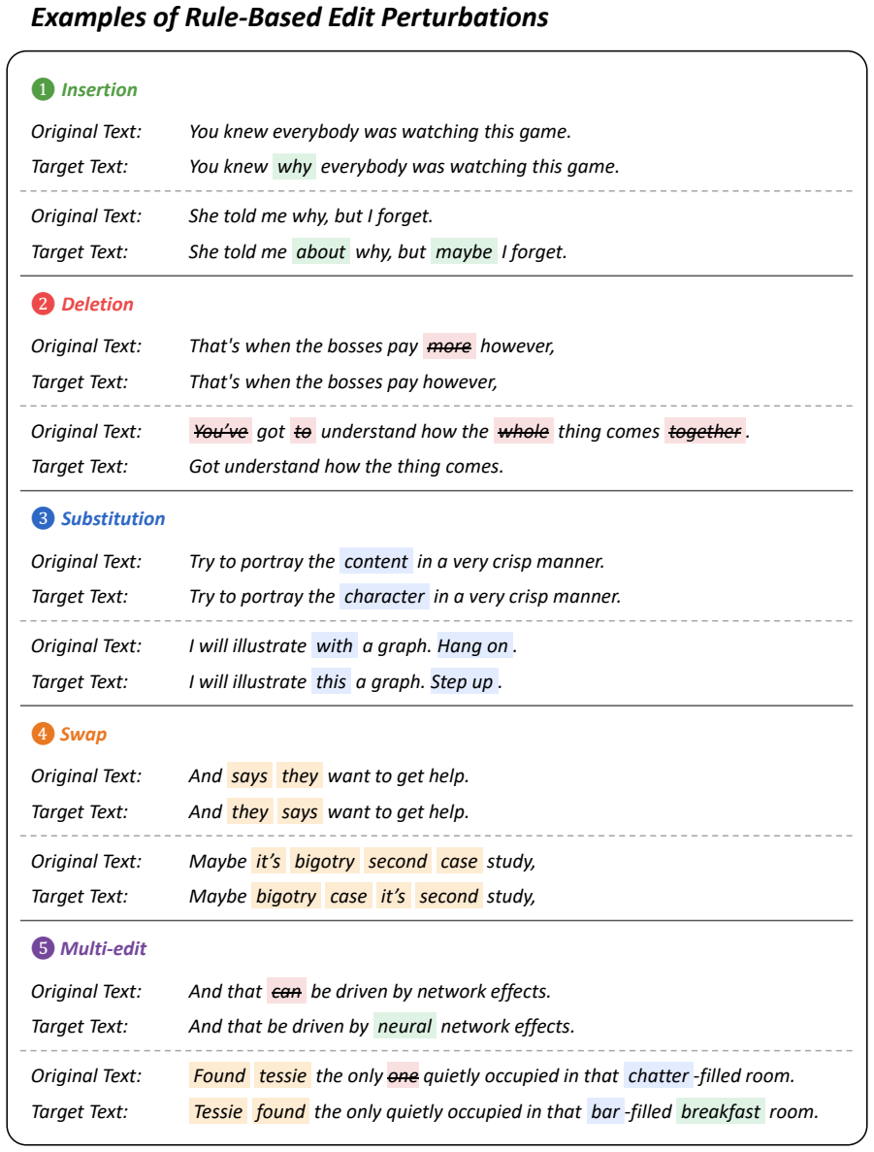The height and width of the screenshot is (1152, 874).
Task: Click the green highlighted word 'why'
Action: (x=295, y=167)
